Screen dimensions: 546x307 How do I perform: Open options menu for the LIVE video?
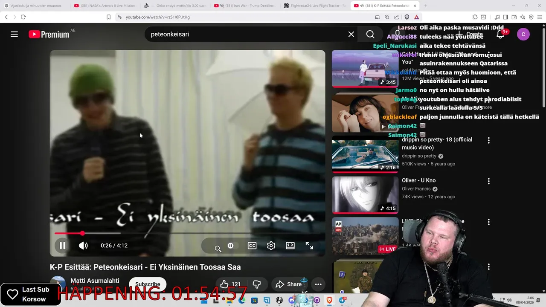(x=488, y=222)
